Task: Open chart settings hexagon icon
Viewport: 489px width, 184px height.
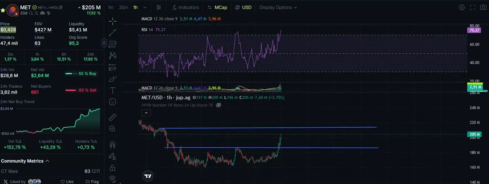Action: [462, 7]
